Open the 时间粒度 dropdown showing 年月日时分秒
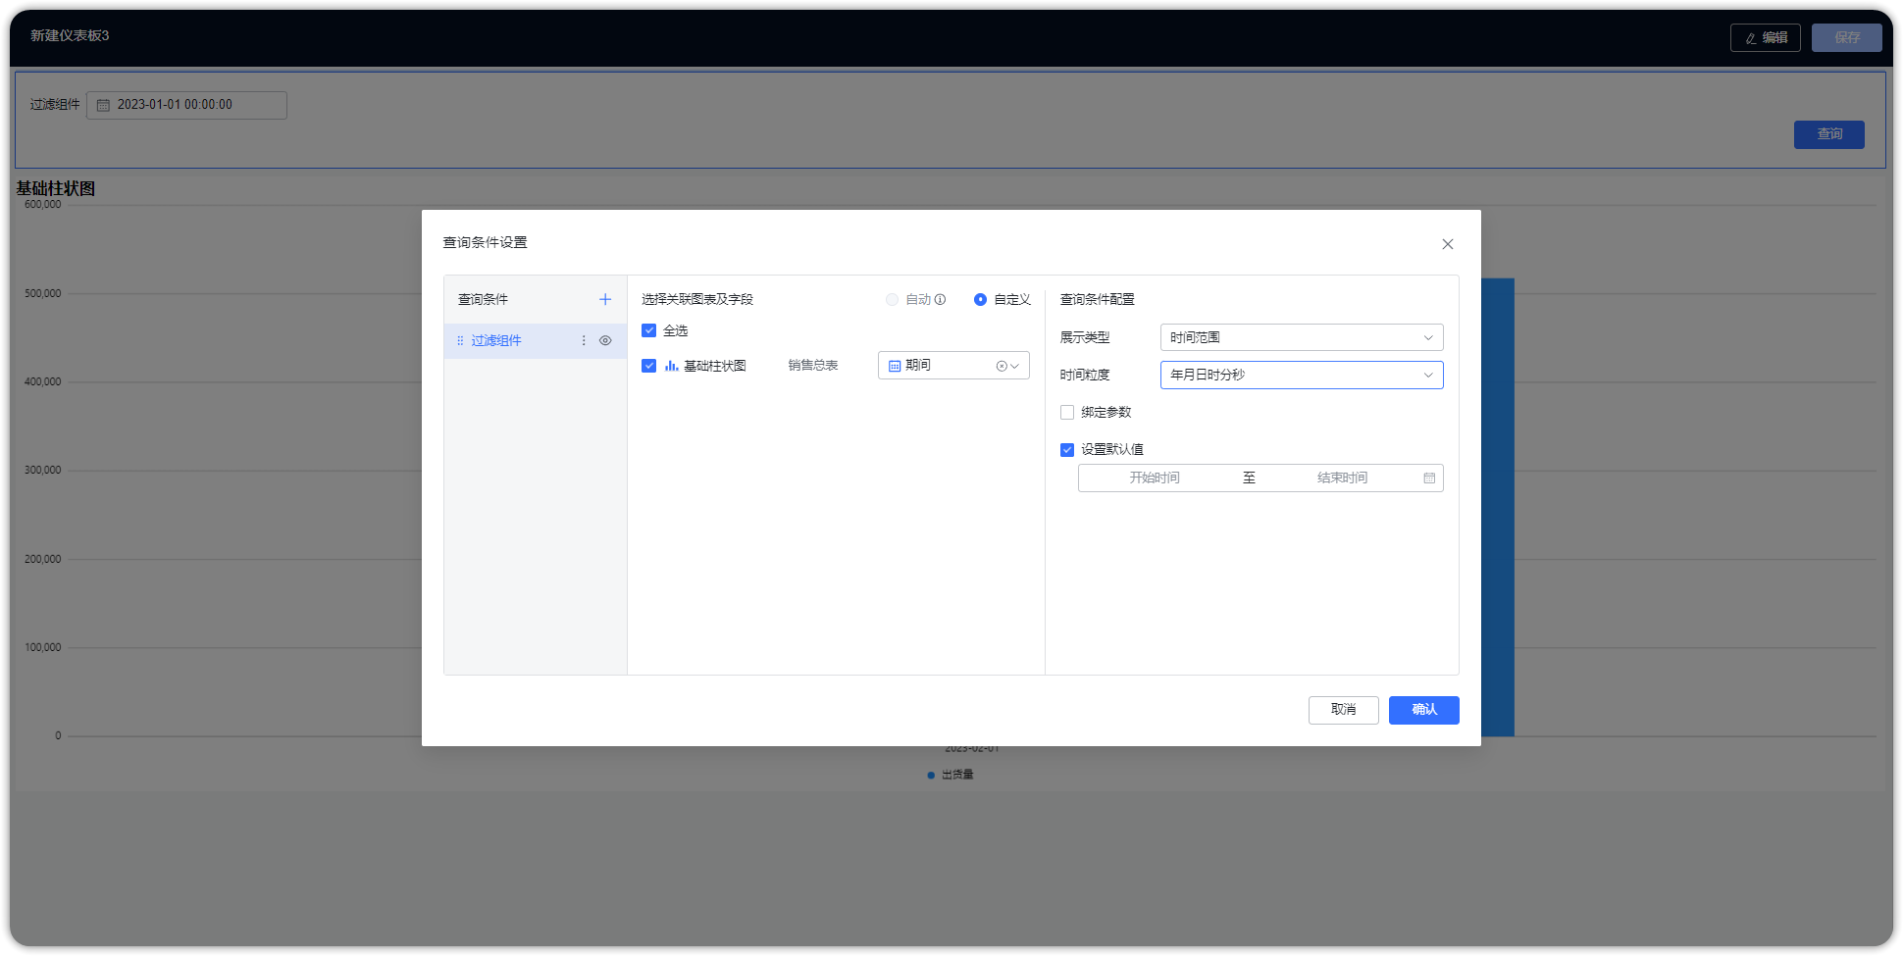This screenshot has width=1903, height=956. [x=1302, y=375]
